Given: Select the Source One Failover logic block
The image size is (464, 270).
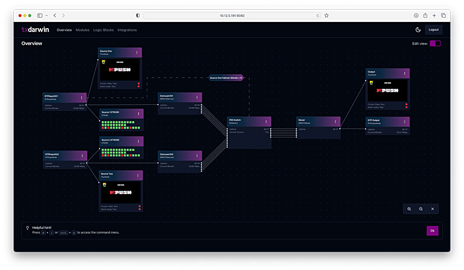Looking at the screenshot, I should [226, 77].
